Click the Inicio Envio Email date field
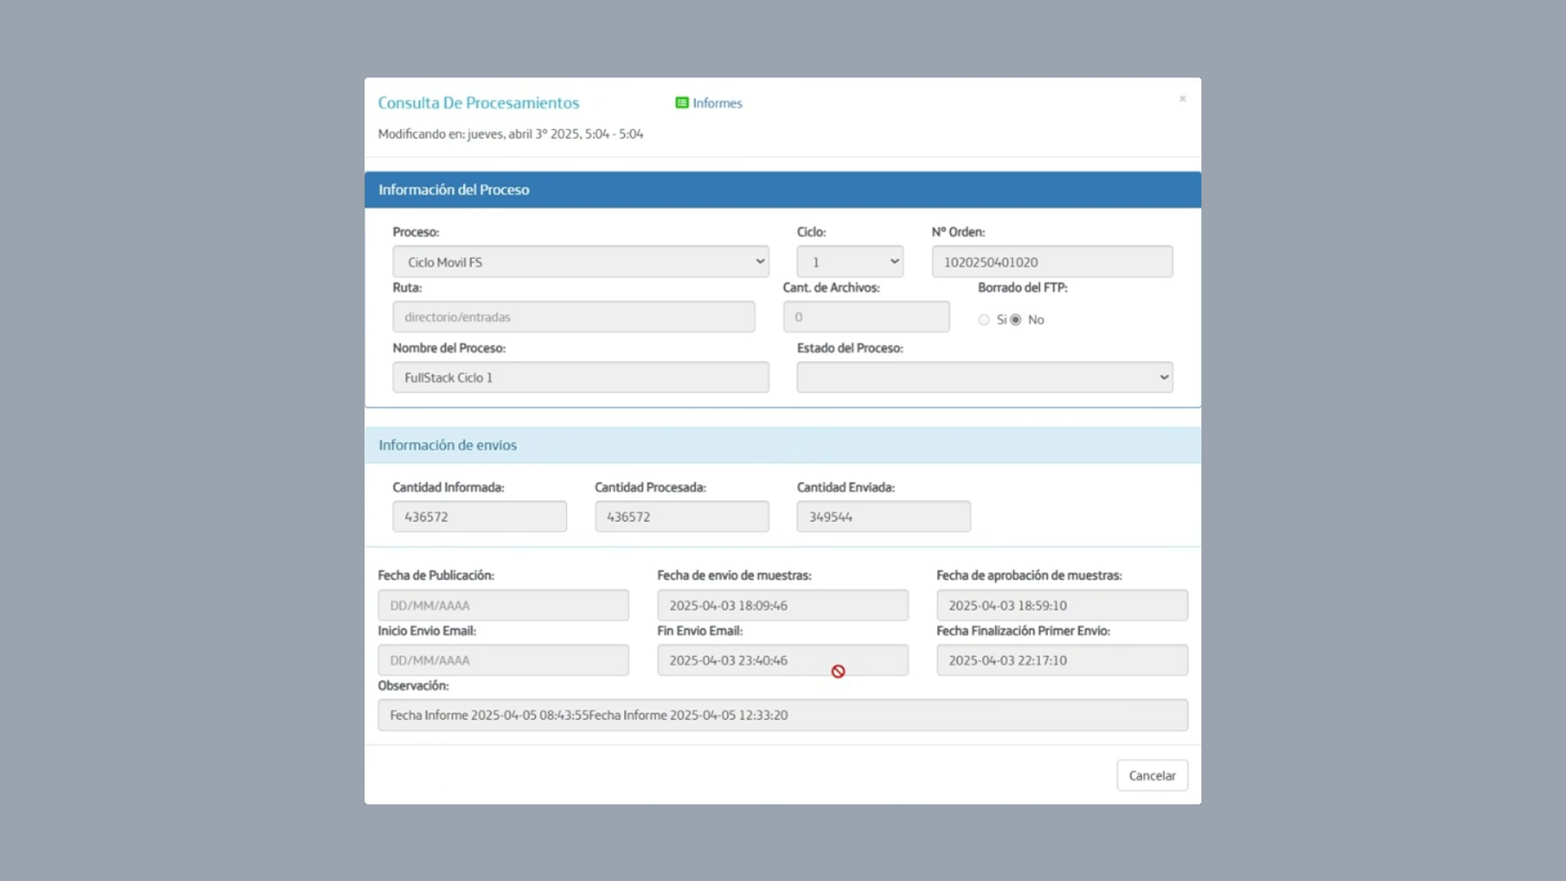 click(502, 661)
